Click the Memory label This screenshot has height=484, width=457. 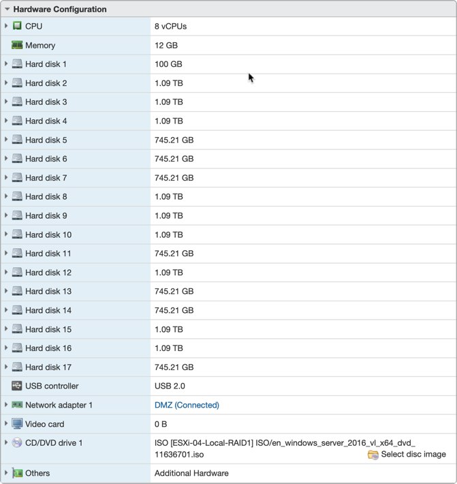pyautogui.click(x=40, y=46)
